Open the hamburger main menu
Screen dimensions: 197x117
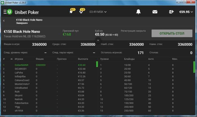click(5, 12)
